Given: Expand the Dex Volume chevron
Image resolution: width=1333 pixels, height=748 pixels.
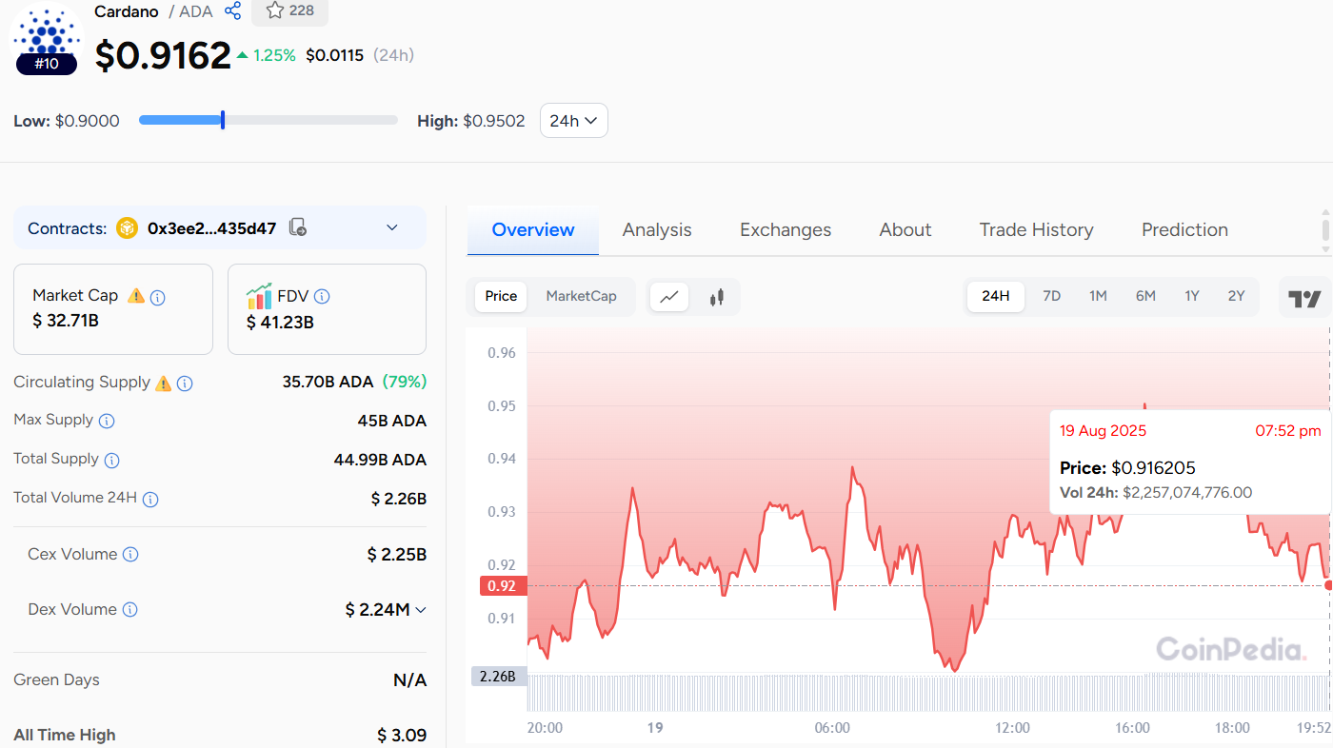Looking at the screenshot, I should [421, 610].
